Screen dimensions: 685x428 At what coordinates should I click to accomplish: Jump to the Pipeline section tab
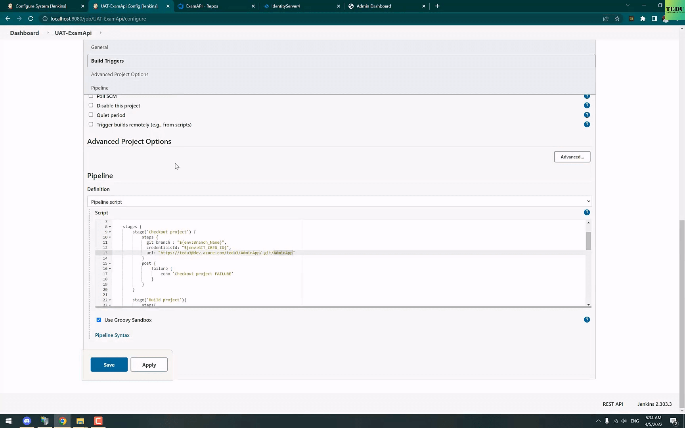coord(100,88)
